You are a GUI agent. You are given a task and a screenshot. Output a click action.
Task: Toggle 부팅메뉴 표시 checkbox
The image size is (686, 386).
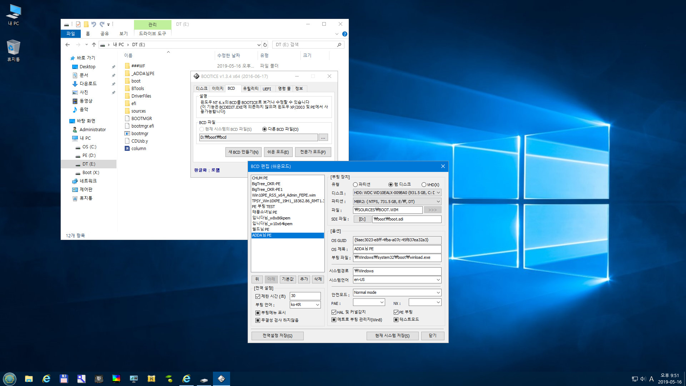coord(258,313)
